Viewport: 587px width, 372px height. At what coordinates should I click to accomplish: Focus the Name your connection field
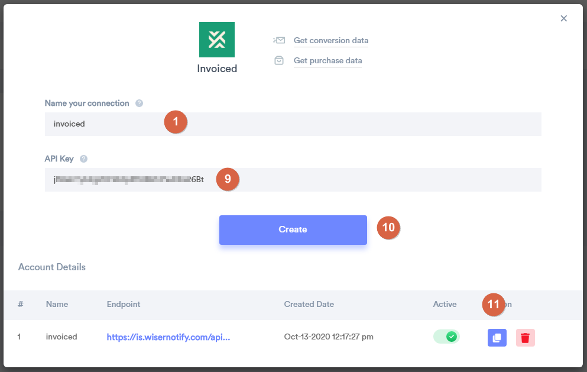click(x=293, y=124)
